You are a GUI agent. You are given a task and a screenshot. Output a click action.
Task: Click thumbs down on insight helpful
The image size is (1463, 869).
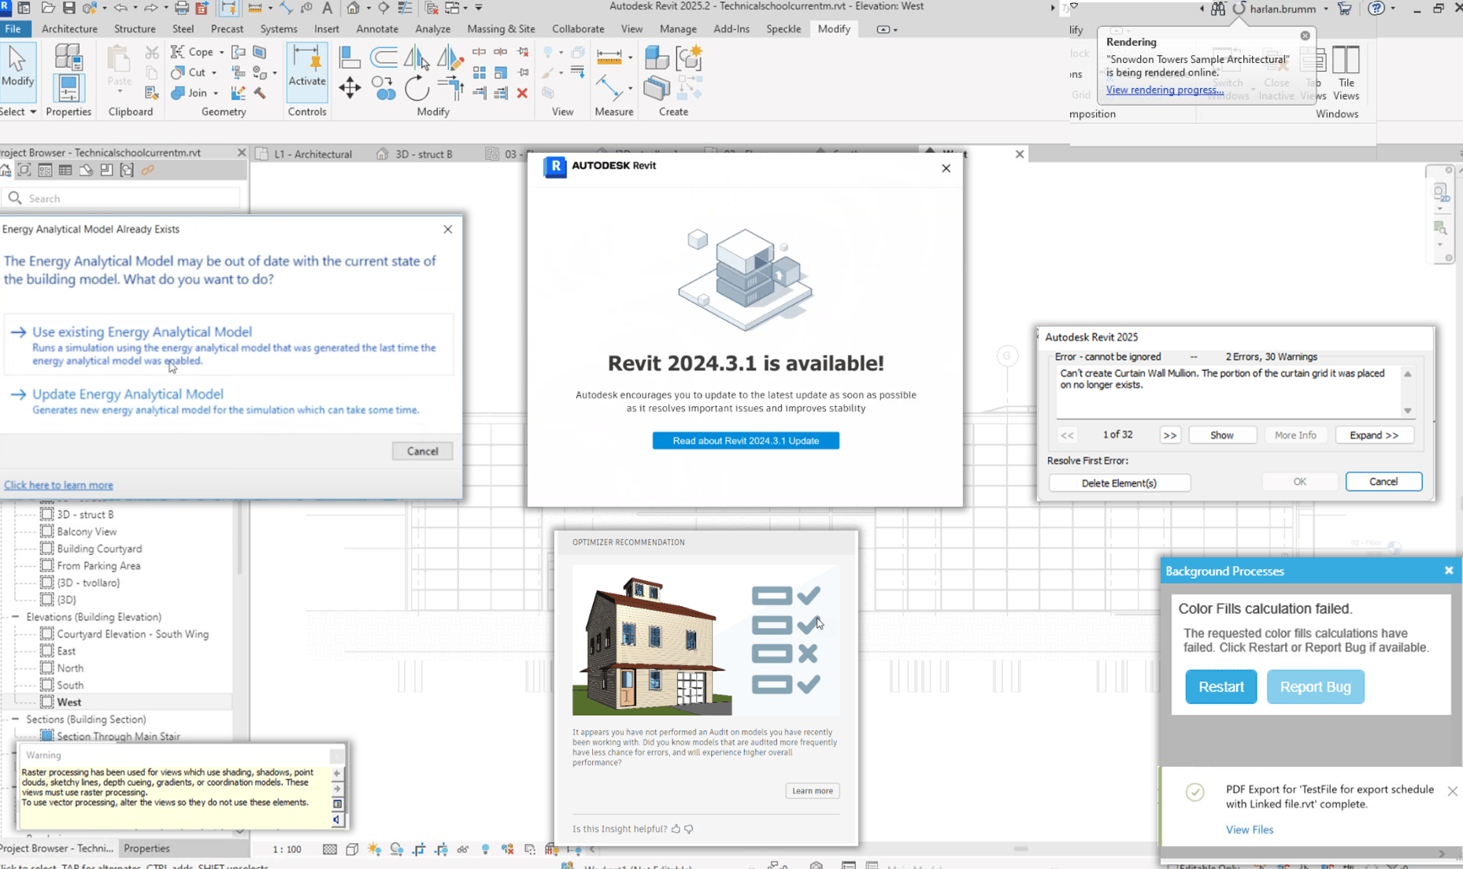pyautogui.click(x=689, y=829)
